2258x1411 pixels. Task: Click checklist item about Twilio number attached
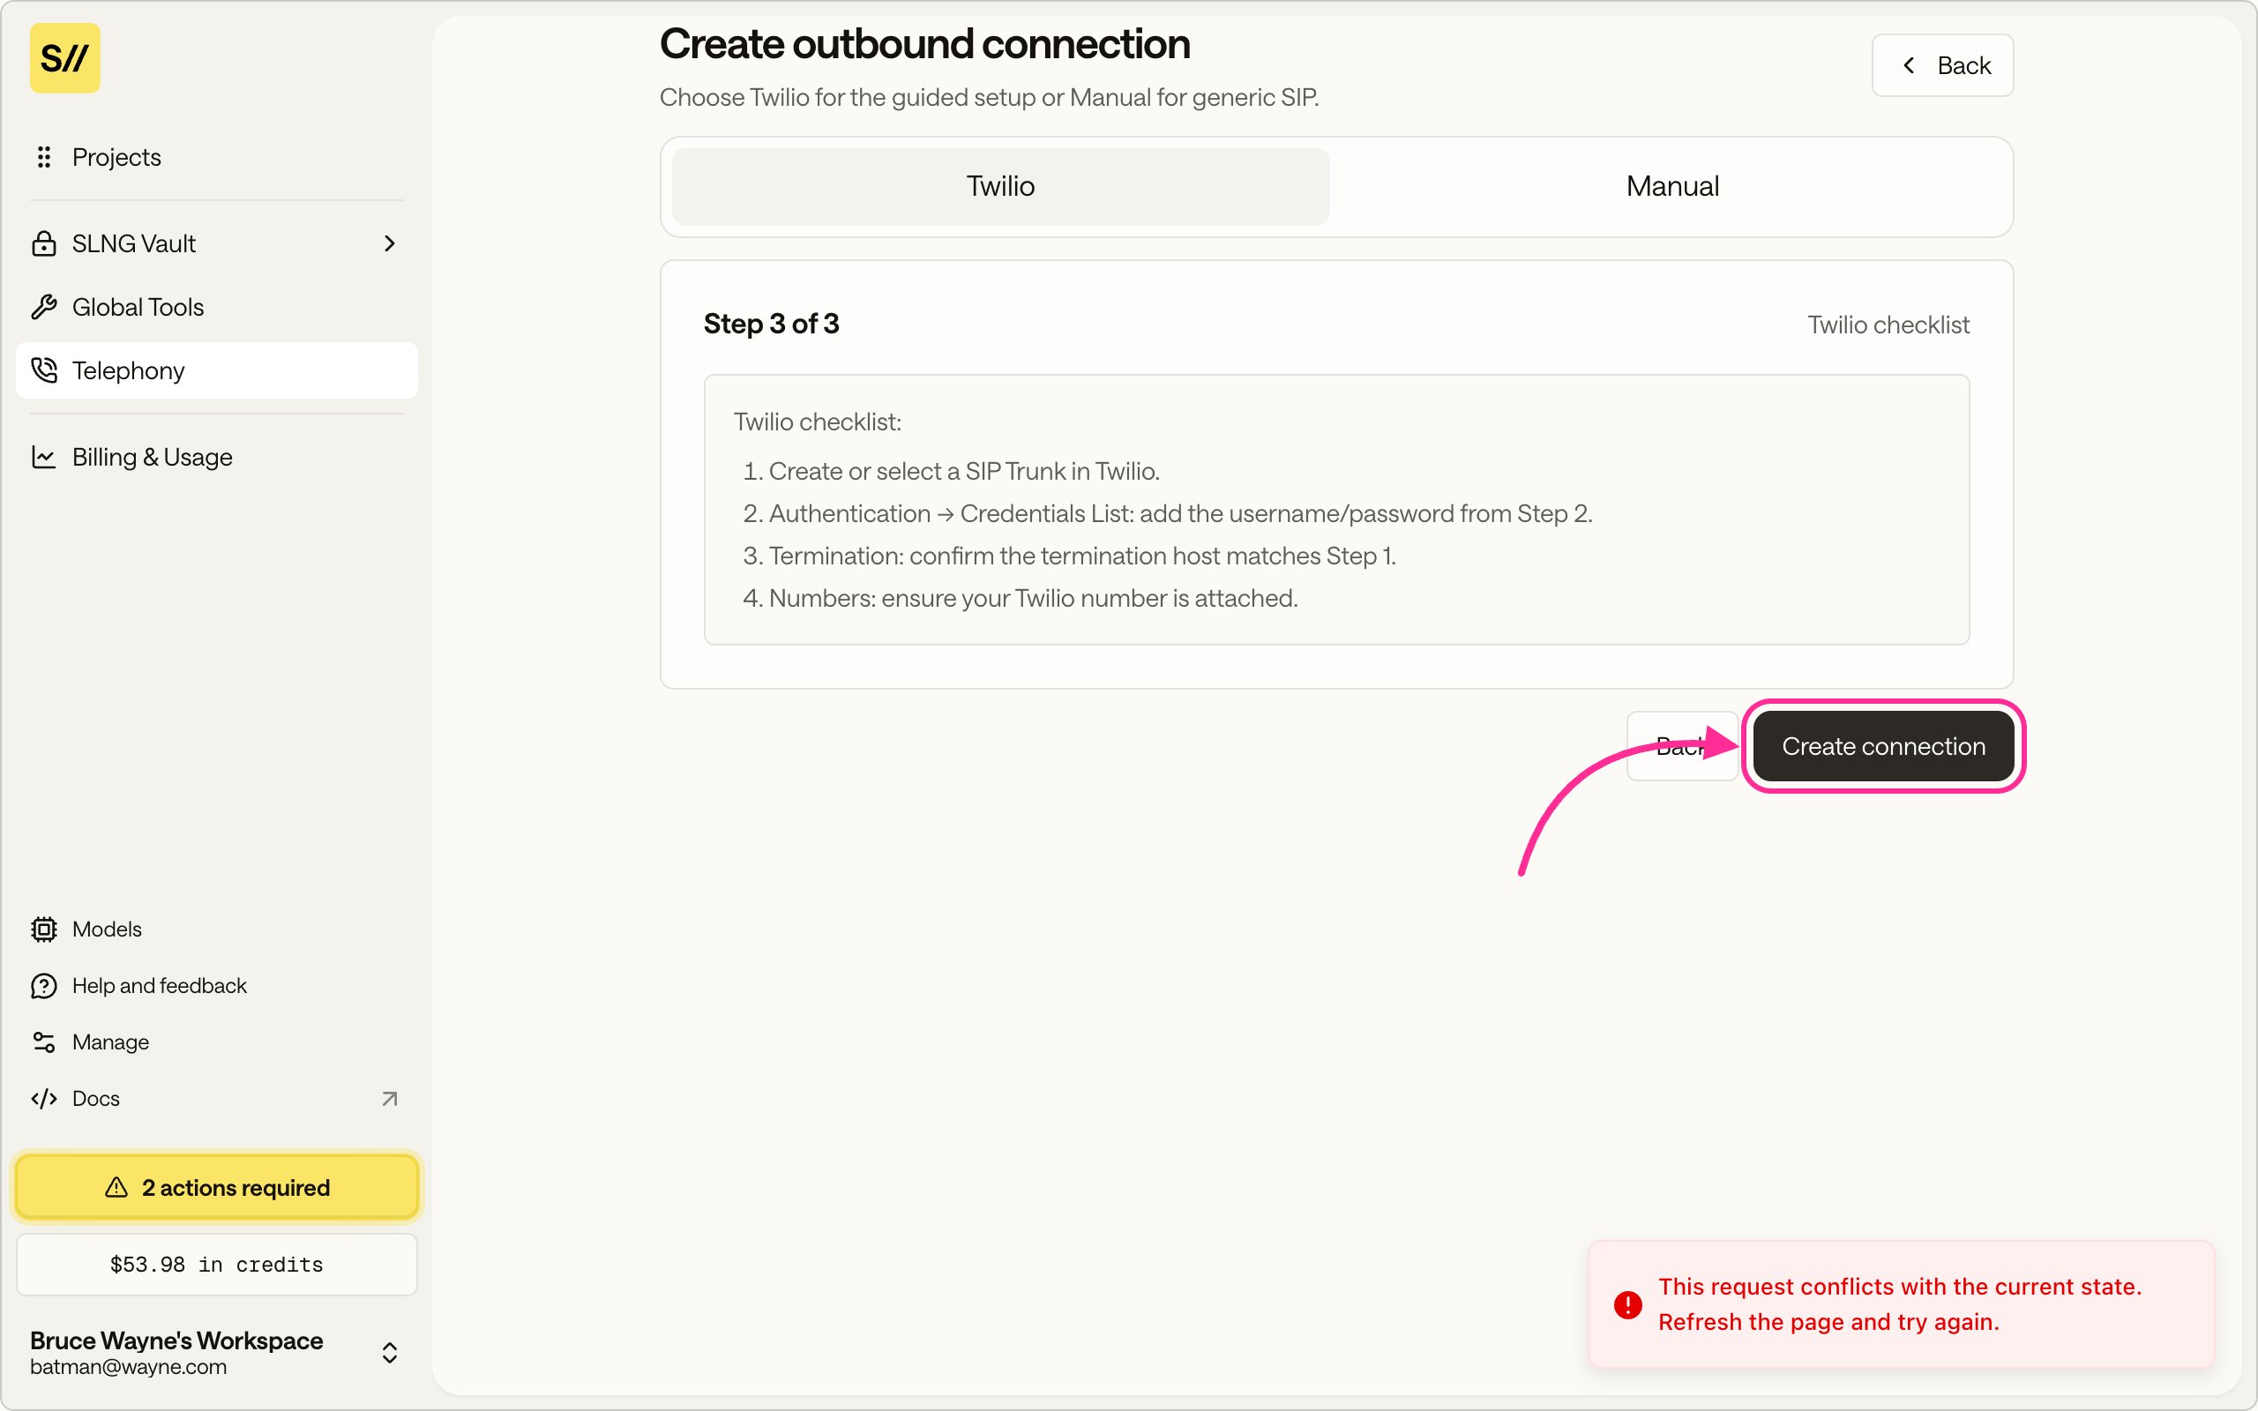tap(1033, 598)
